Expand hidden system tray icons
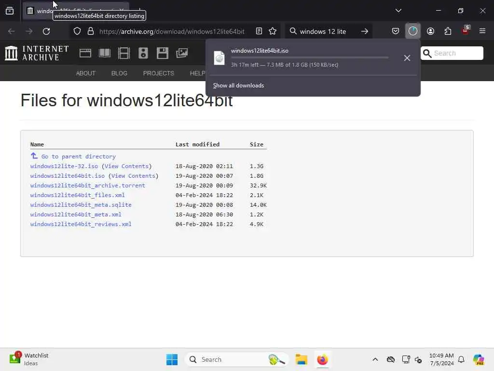The image size is (494, 371). pyautogui.click(x=375, y=359)
